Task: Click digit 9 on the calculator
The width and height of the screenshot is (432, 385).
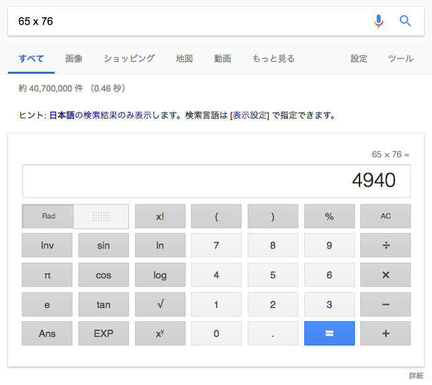Action: click(x=329, y=245)
